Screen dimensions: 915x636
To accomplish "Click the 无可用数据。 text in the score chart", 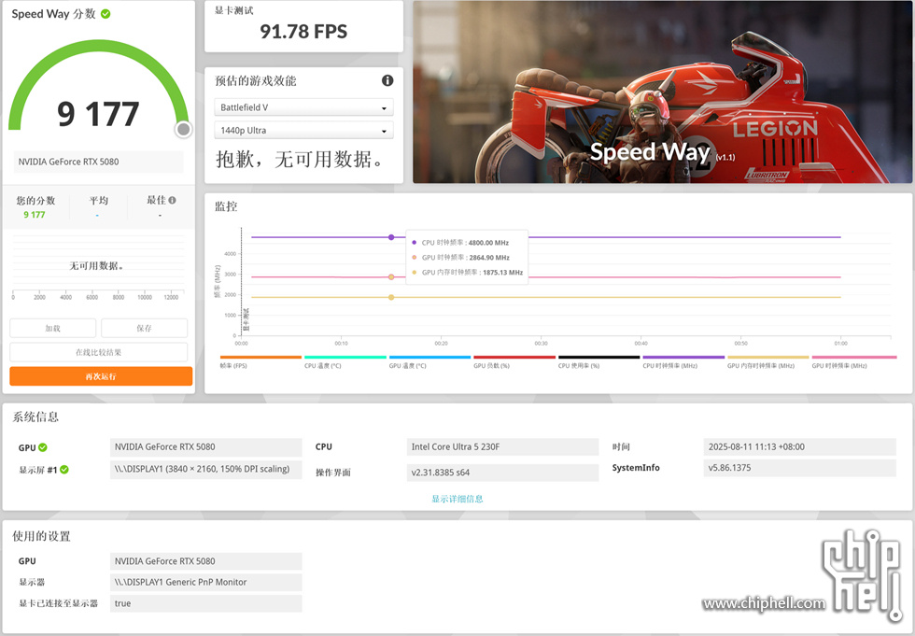I will click(96, 266).
